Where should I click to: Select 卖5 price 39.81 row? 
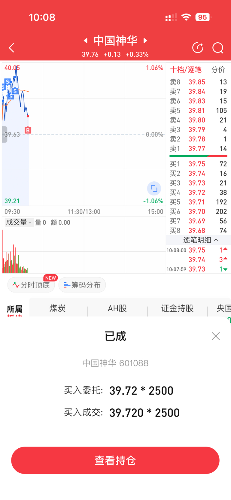(x=198, y=111)
